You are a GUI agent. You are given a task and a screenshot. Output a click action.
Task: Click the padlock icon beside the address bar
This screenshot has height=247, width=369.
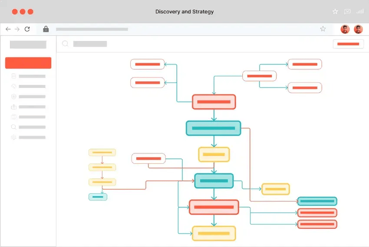[46, 29]
